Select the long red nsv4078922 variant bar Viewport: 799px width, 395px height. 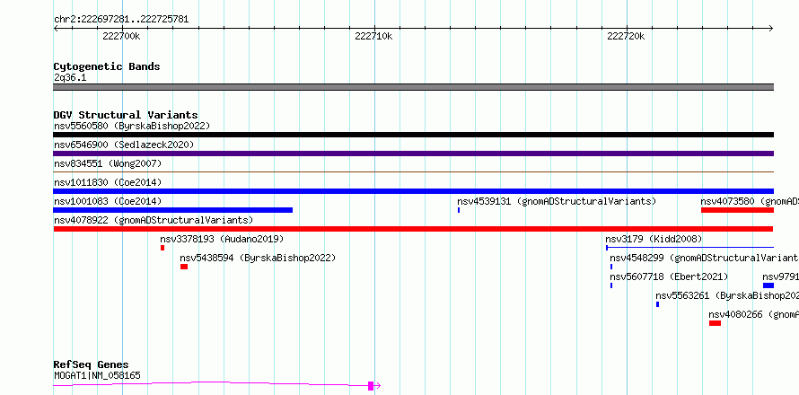[x=413, y=229]
